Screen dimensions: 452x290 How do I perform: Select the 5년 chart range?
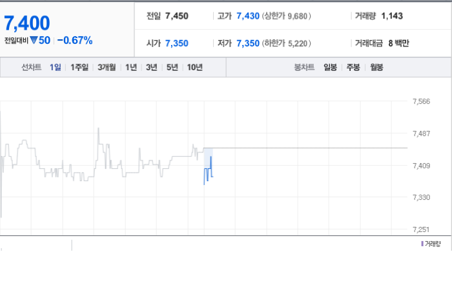pyautogui.click(x=172, y=67)
